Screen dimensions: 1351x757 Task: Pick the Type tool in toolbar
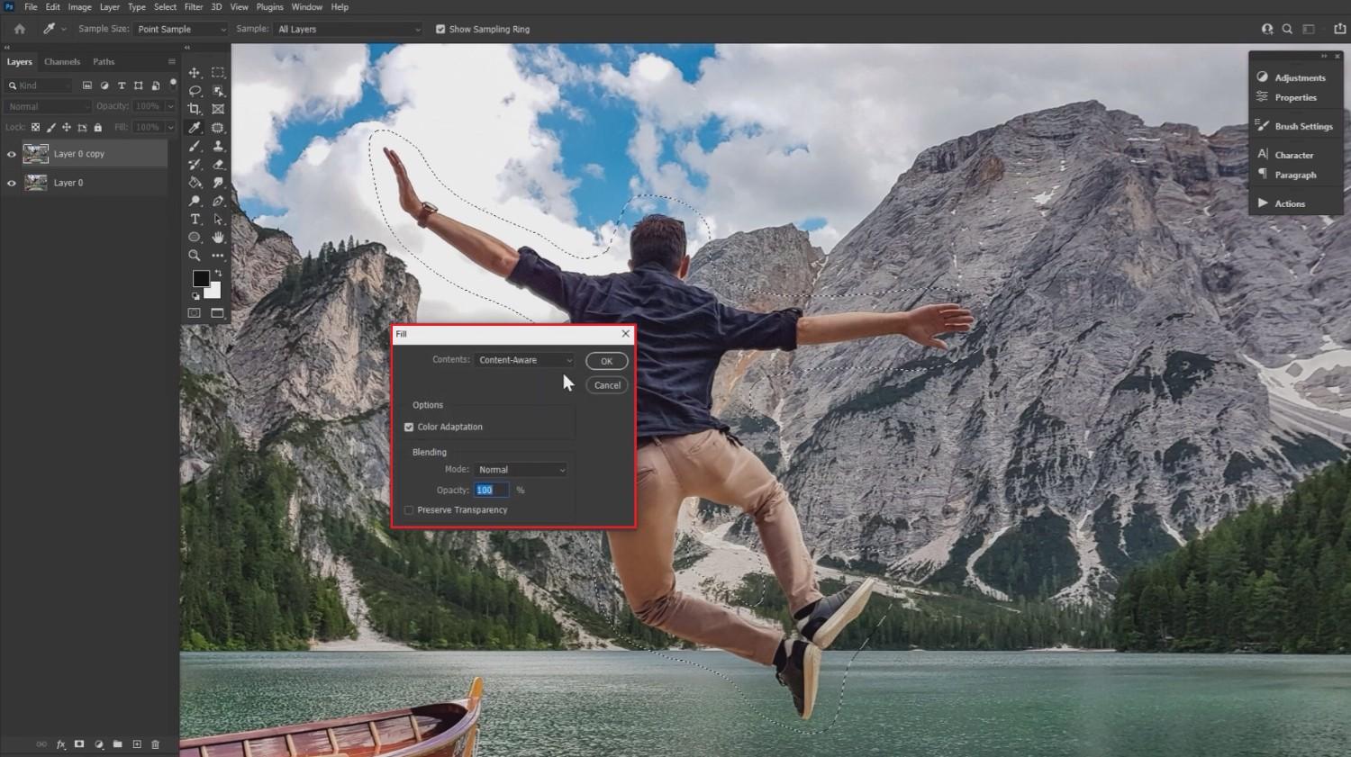(195, 219)
